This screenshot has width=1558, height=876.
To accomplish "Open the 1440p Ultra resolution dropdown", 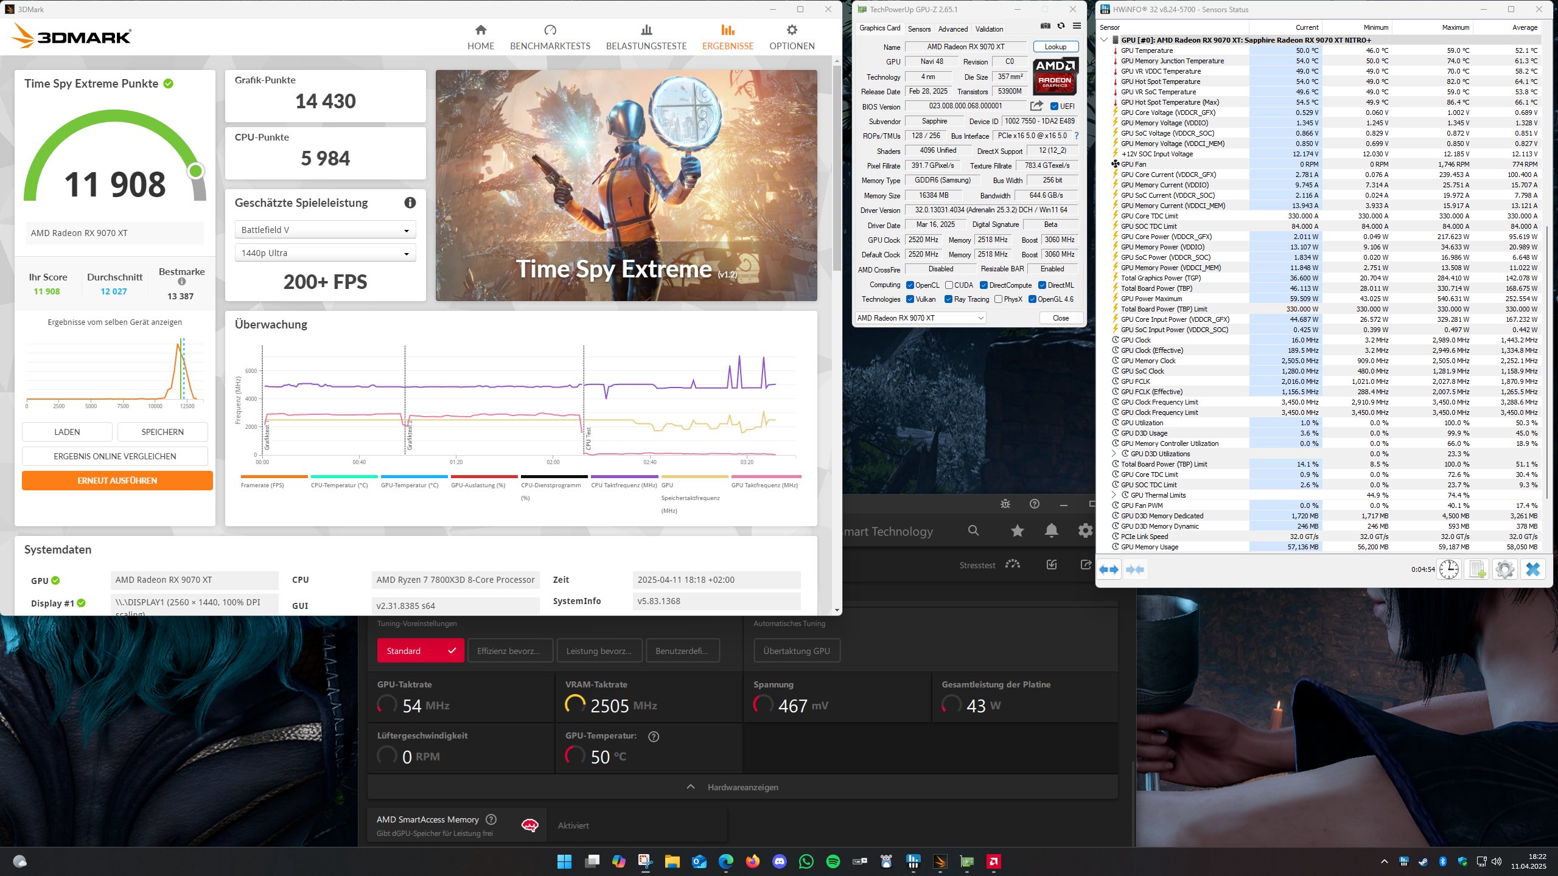I will pos(325,253).
